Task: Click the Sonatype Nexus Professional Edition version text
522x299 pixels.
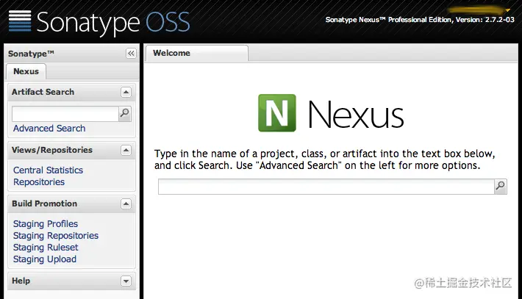Action: 420,20
